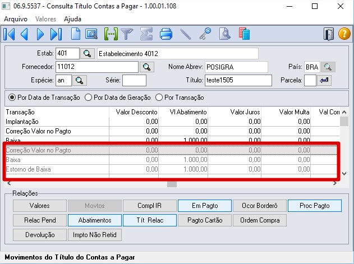Click the Ordem Compra button
This screenshot has height=264, width=354.
pos(260,220)
